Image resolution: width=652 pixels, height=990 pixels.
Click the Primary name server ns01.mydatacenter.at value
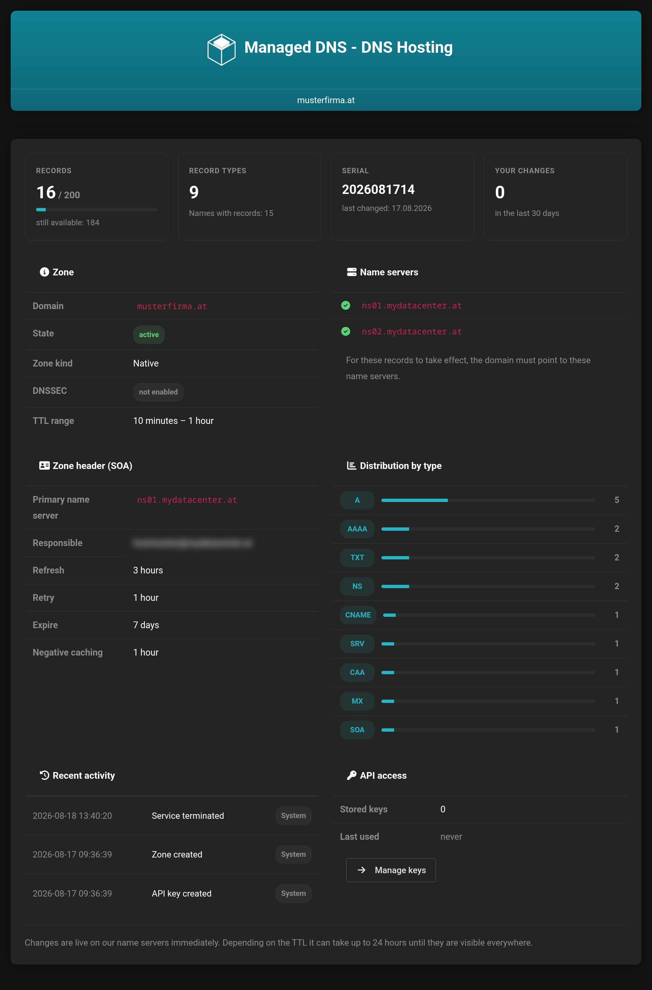tap(187, 500)
